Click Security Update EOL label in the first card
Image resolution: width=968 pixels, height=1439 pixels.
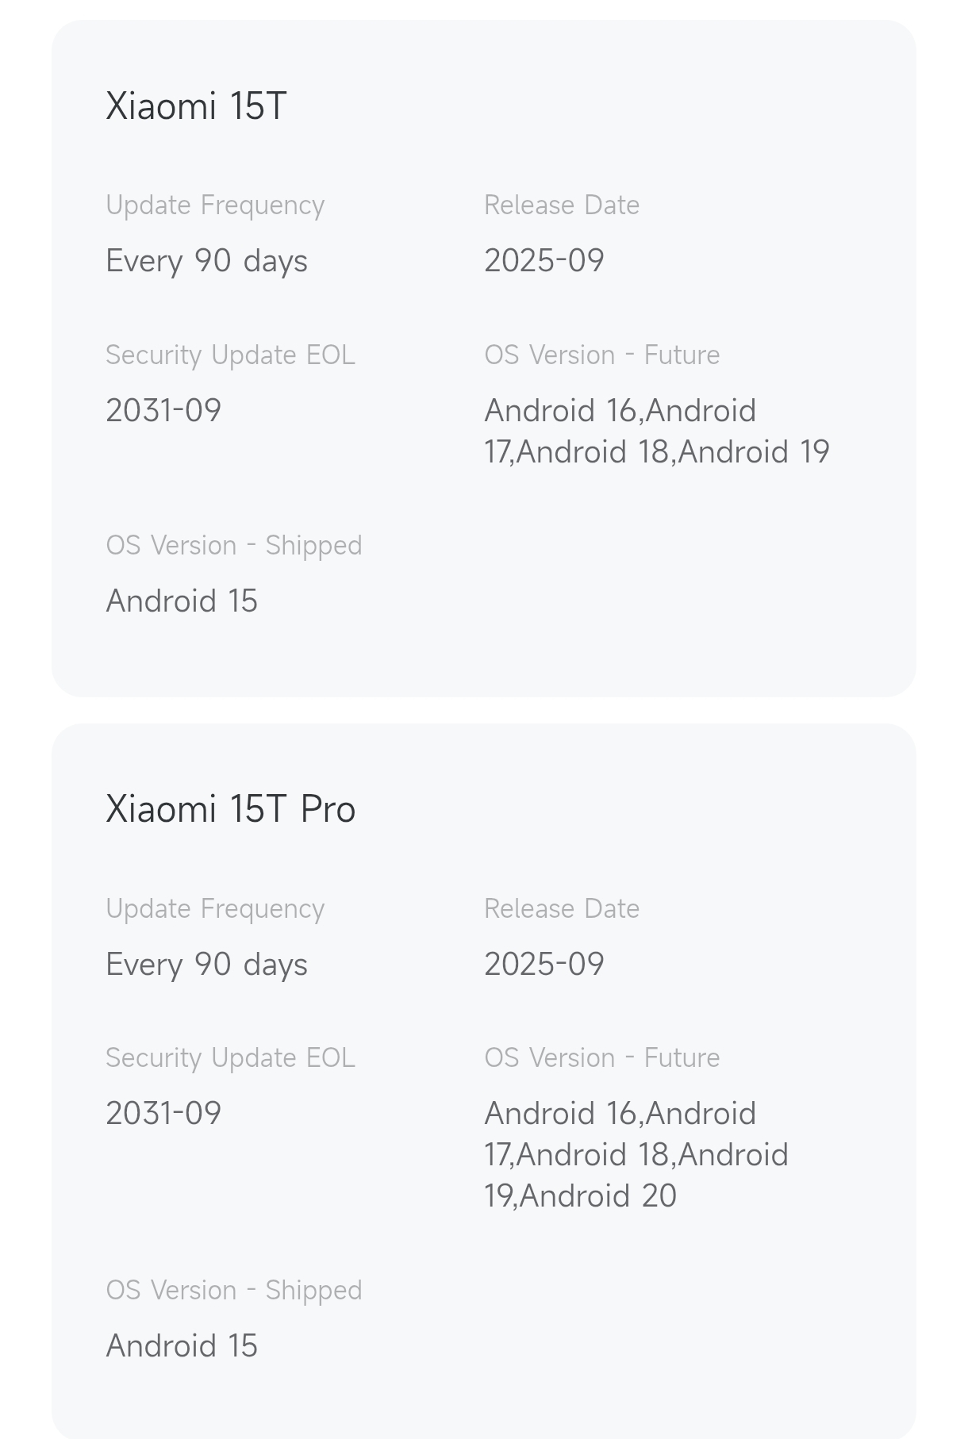pos(230,355)
